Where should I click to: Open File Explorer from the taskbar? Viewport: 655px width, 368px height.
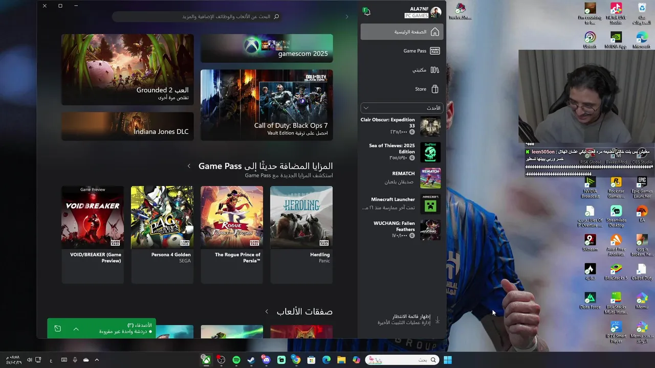click(341, 360)
